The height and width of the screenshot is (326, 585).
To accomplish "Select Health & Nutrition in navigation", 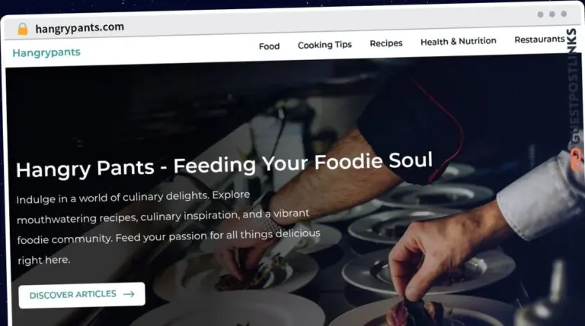I will pos(459,41).
